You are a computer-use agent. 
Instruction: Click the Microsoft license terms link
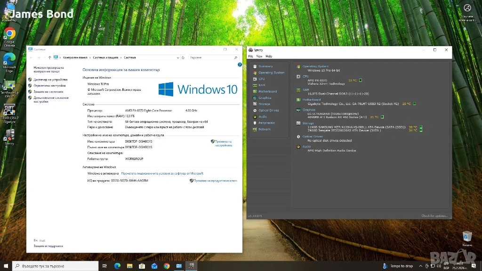pyautogui.click(x=162, y=173)
